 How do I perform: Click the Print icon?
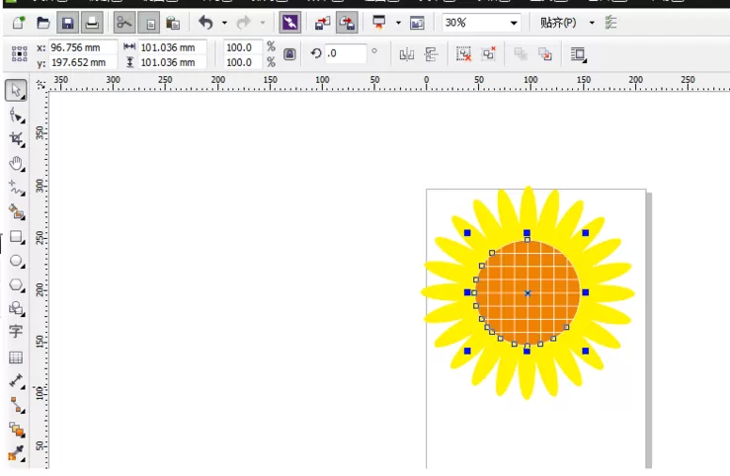(92, 23)
